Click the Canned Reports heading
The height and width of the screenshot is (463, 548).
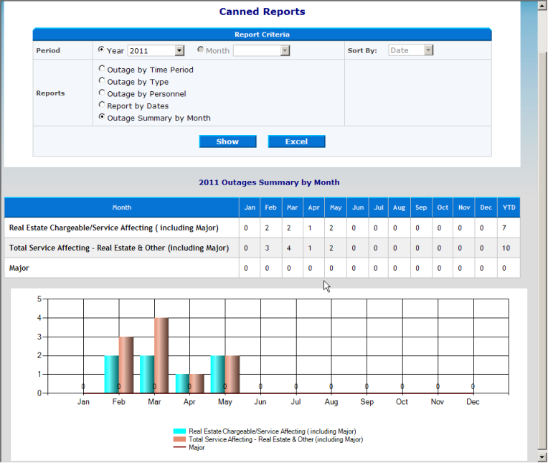pyautogui.click(x=262, y=11)
